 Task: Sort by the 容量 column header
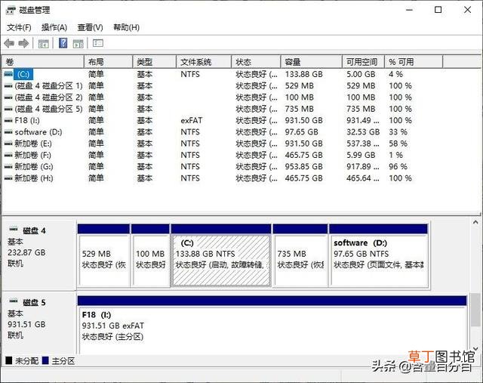click(x=312, y=62)
